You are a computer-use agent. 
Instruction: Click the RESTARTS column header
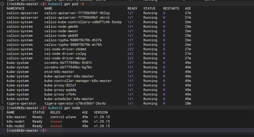tap(171, 8)
